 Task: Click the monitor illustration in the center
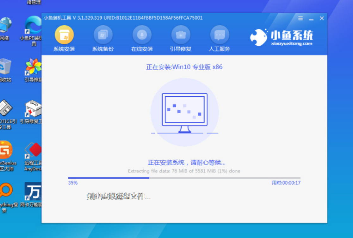click(185, 113)
